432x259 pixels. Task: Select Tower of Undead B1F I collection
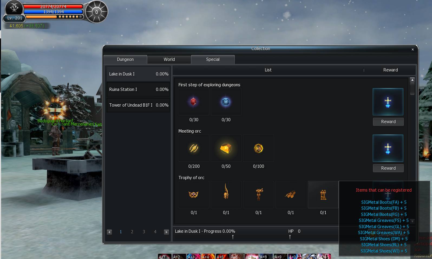point(138,105)
